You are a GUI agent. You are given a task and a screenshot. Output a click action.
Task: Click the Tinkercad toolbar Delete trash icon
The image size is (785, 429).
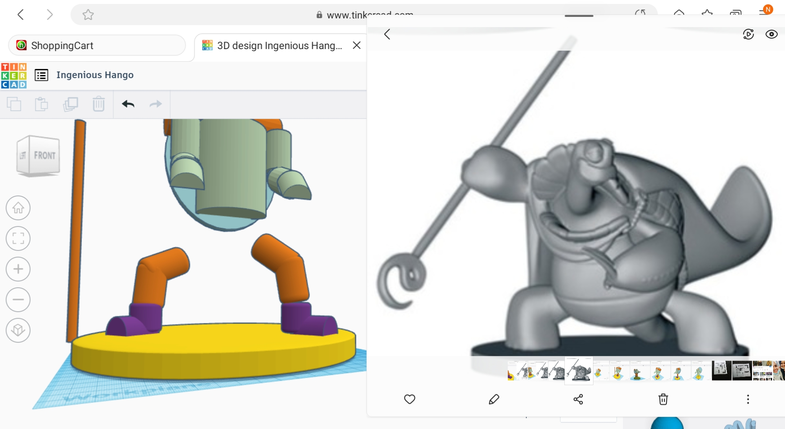tap(99, 104)
